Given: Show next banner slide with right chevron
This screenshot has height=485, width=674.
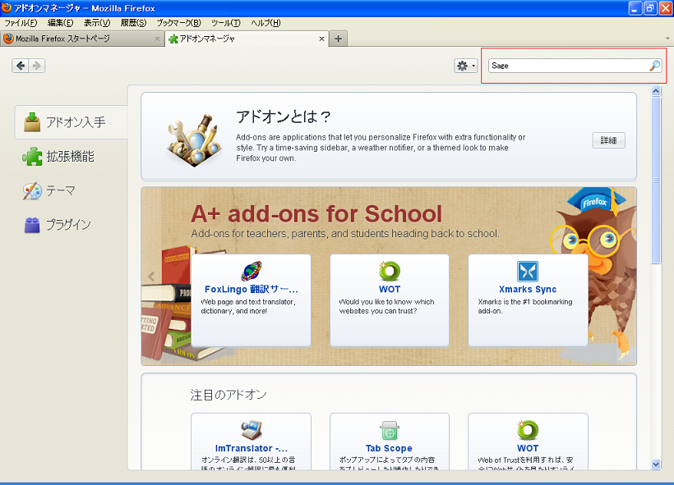Looking at the screenshot, I should 626,277.
